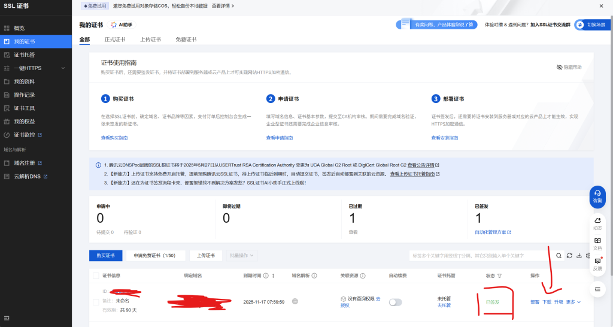Click the 上传证书 button above the table
Screen dimensions: 613x327
pyautogui.click(x=206, y=255)
